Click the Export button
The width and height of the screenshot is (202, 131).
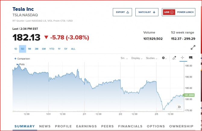(122, 12)
